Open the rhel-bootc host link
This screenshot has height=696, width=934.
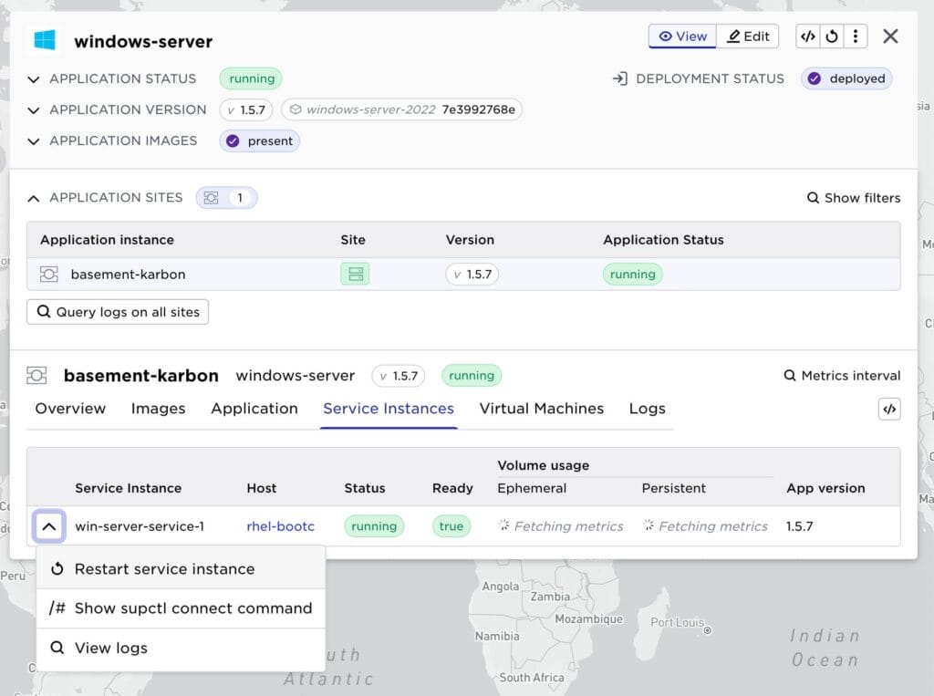(280, 526)
